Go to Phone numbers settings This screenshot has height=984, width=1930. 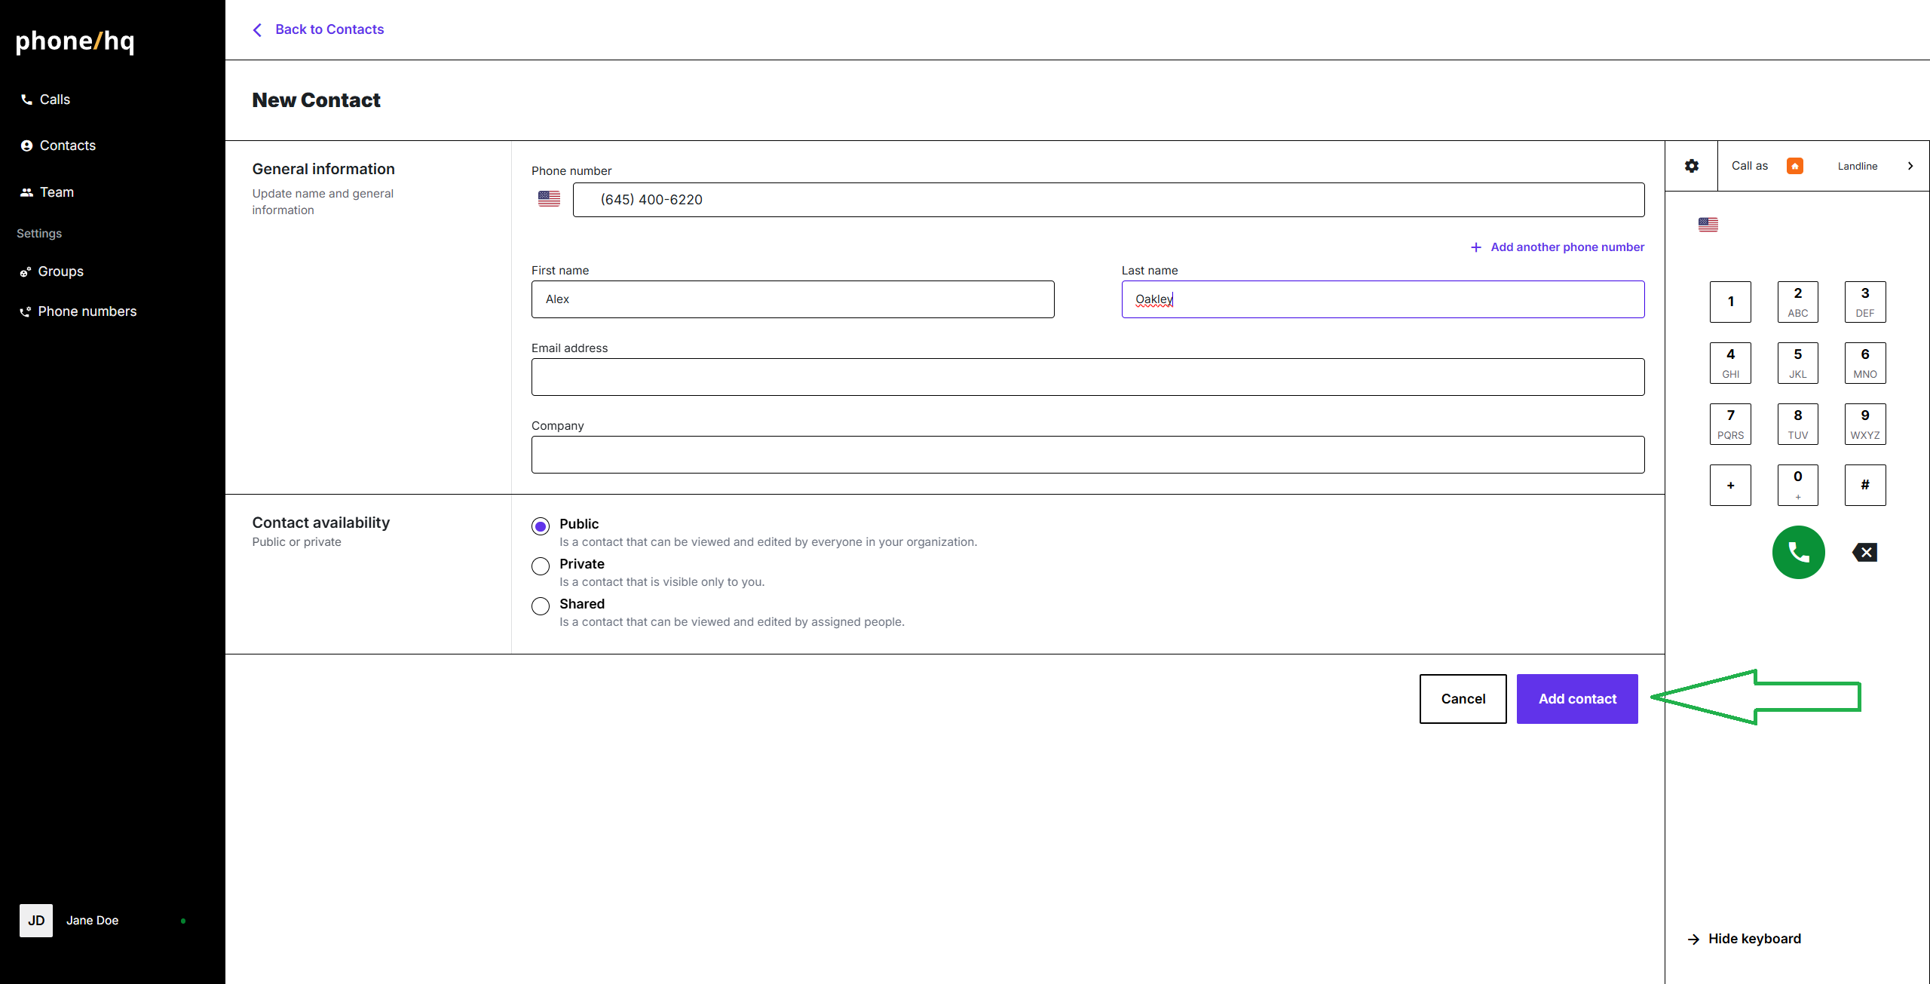87,311
